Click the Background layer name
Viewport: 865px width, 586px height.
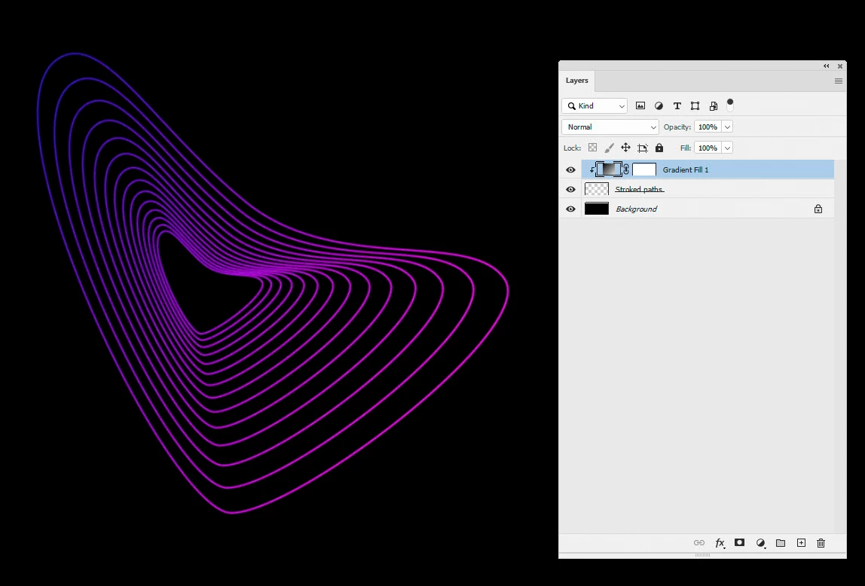pyautogui.click(x=636, y=209)
